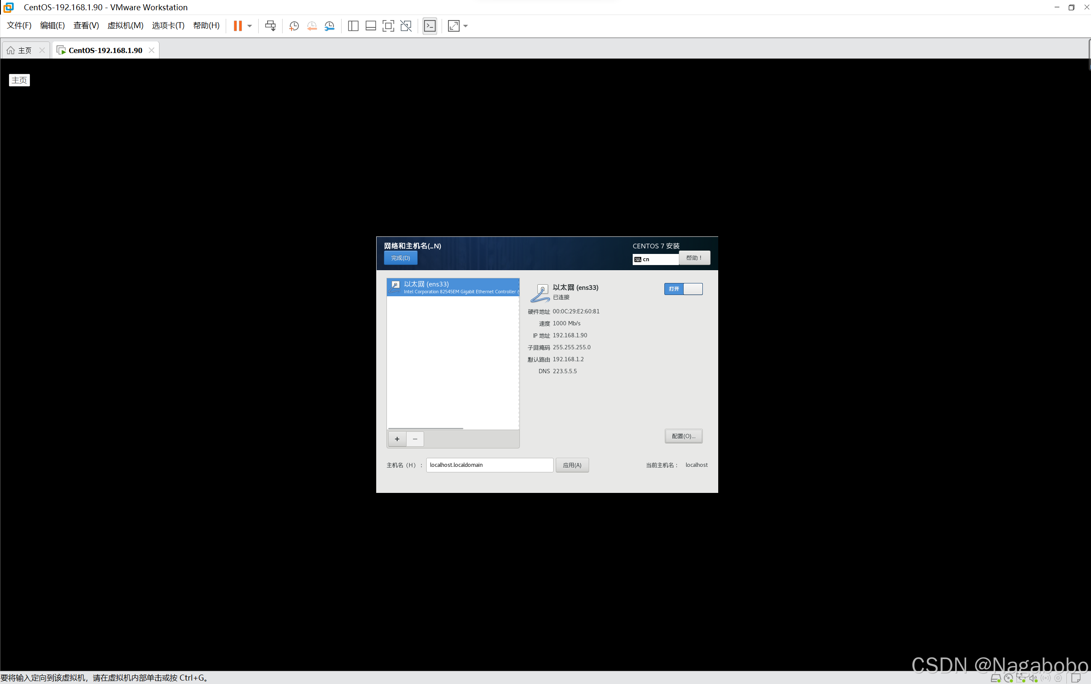Image resolution: width=1091 pixels, height=684 pixels.
Task: Open the power options dropdown arrow
Action: click(x=250, y=26)
